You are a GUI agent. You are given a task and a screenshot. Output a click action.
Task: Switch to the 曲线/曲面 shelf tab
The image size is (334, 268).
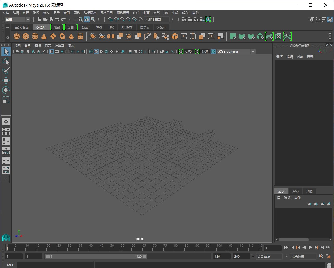[22, 27]
